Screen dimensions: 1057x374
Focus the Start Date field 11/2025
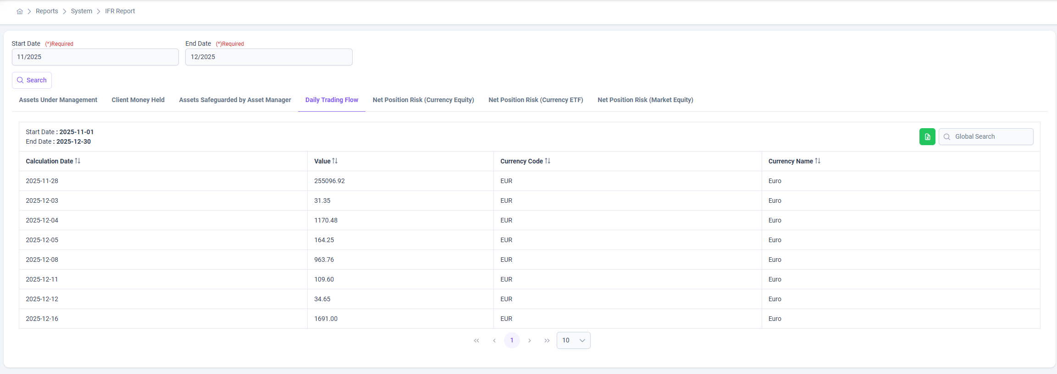coord(95,57)
